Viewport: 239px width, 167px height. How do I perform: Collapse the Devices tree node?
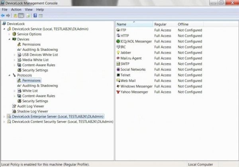(x=9, y=39)
